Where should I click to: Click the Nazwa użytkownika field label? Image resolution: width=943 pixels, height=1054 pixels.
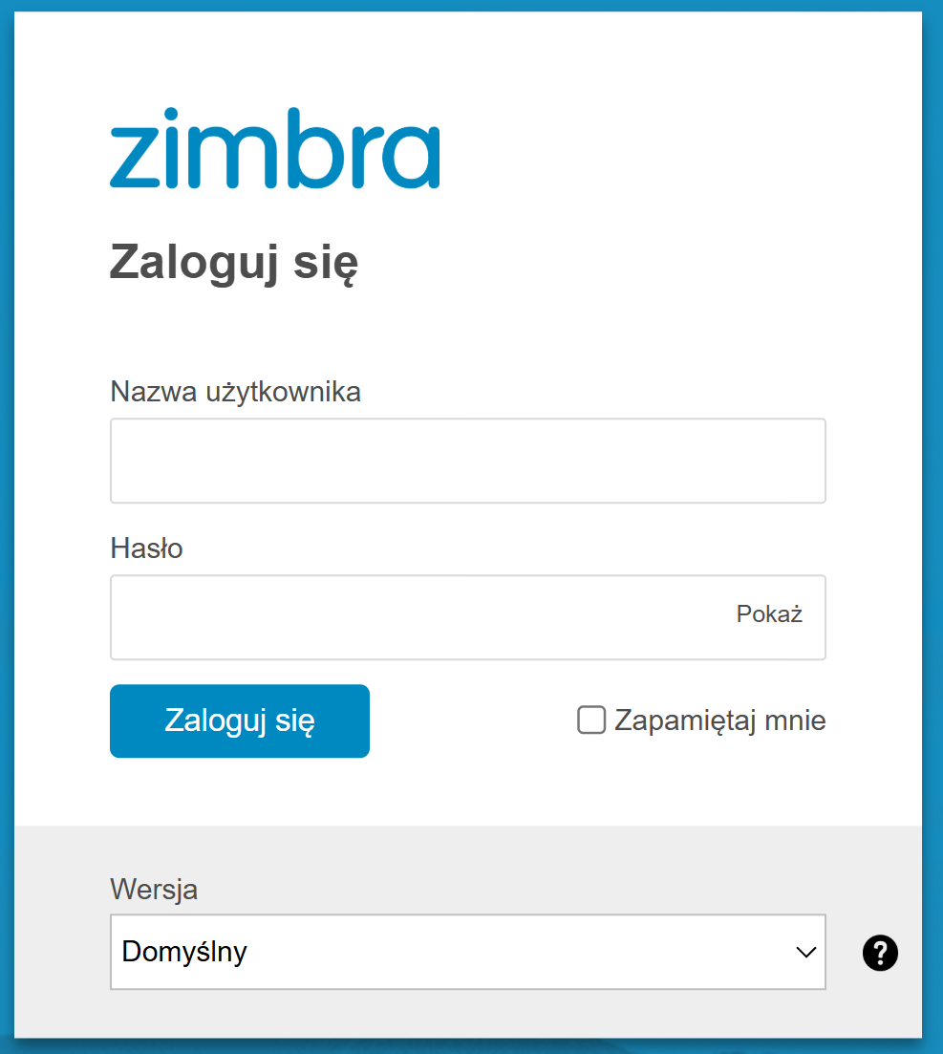[235, 392]
